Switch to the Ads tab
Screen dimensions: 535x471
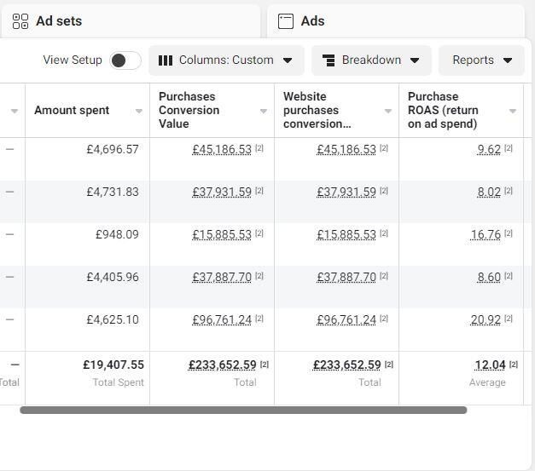pyautogui.click(x=312, y=21)
